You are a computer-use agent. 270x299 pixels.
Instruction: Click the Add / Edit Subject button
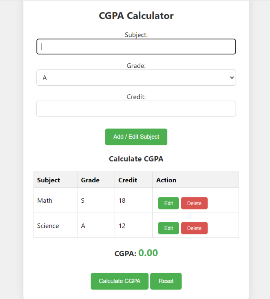pos(136,137)
